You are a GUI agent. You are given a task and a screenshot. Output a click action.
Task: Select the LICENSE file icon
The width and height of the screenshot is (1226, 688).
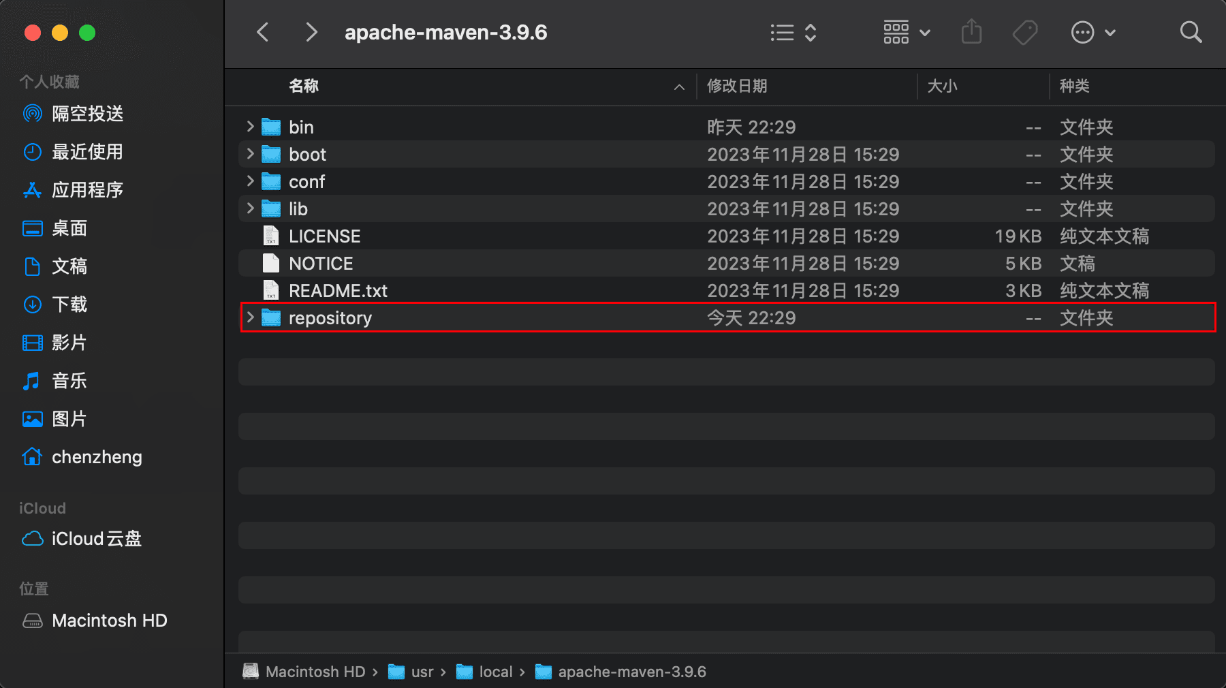point(271,236)
